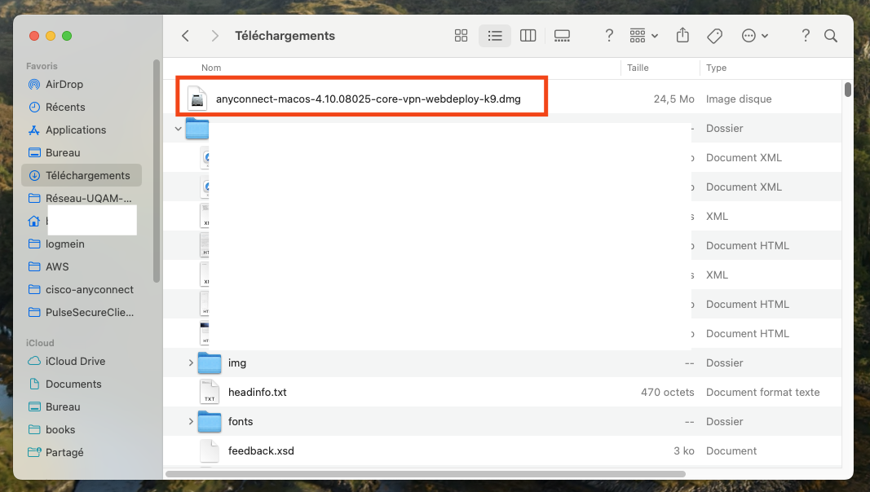The width and height of the screenshot is (870, 492).
Task: Switch Finder to list view
Action: (x=494, y=36)
